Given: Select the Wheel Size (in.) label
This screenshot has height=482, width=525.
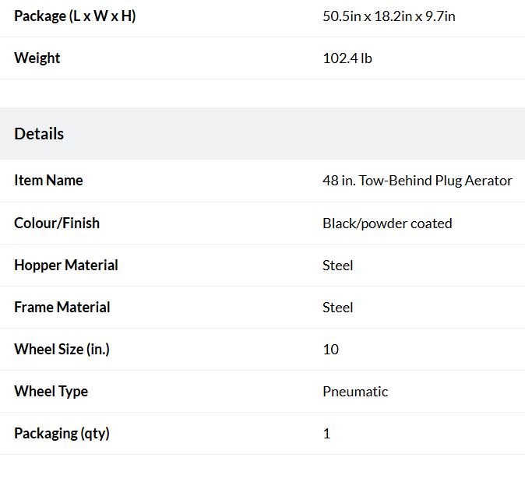Looking at the screenshot, I should 62,349.
